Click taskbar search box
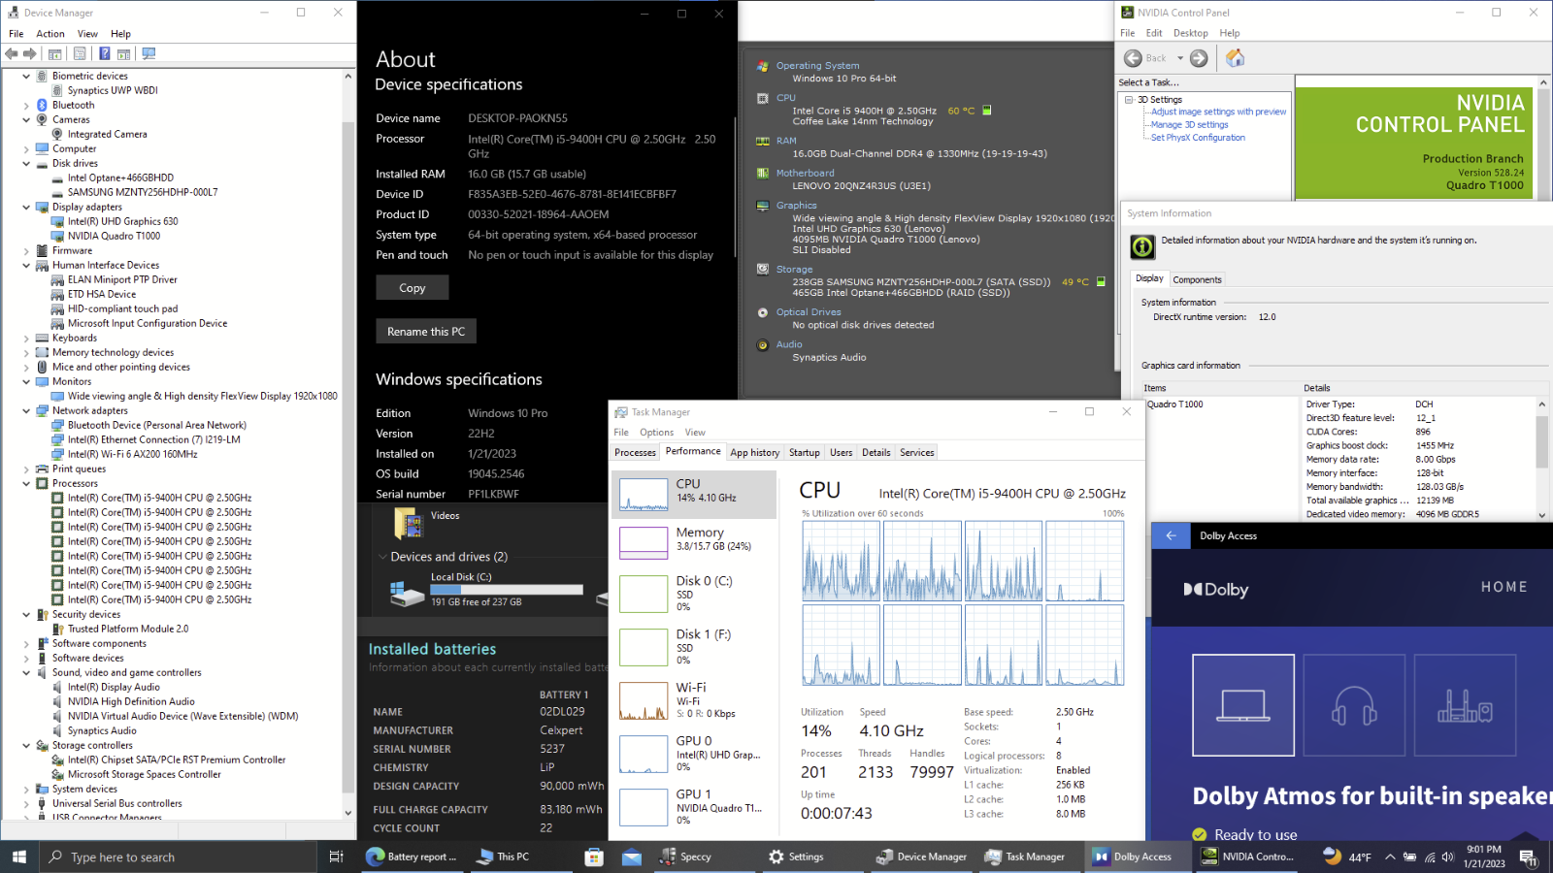Viewport: 1553px width, 873px height. coord(180,857)
